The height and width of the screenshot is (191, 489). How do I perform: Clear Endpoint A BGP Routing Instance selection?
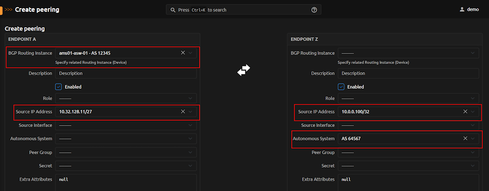tap(183, 53)
